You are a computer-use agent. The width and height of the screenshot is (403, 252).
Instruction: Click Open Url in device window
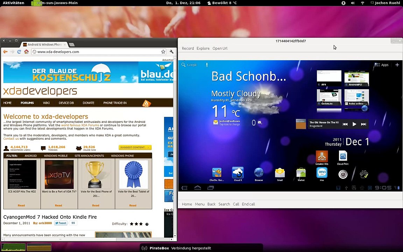[220, 48]
